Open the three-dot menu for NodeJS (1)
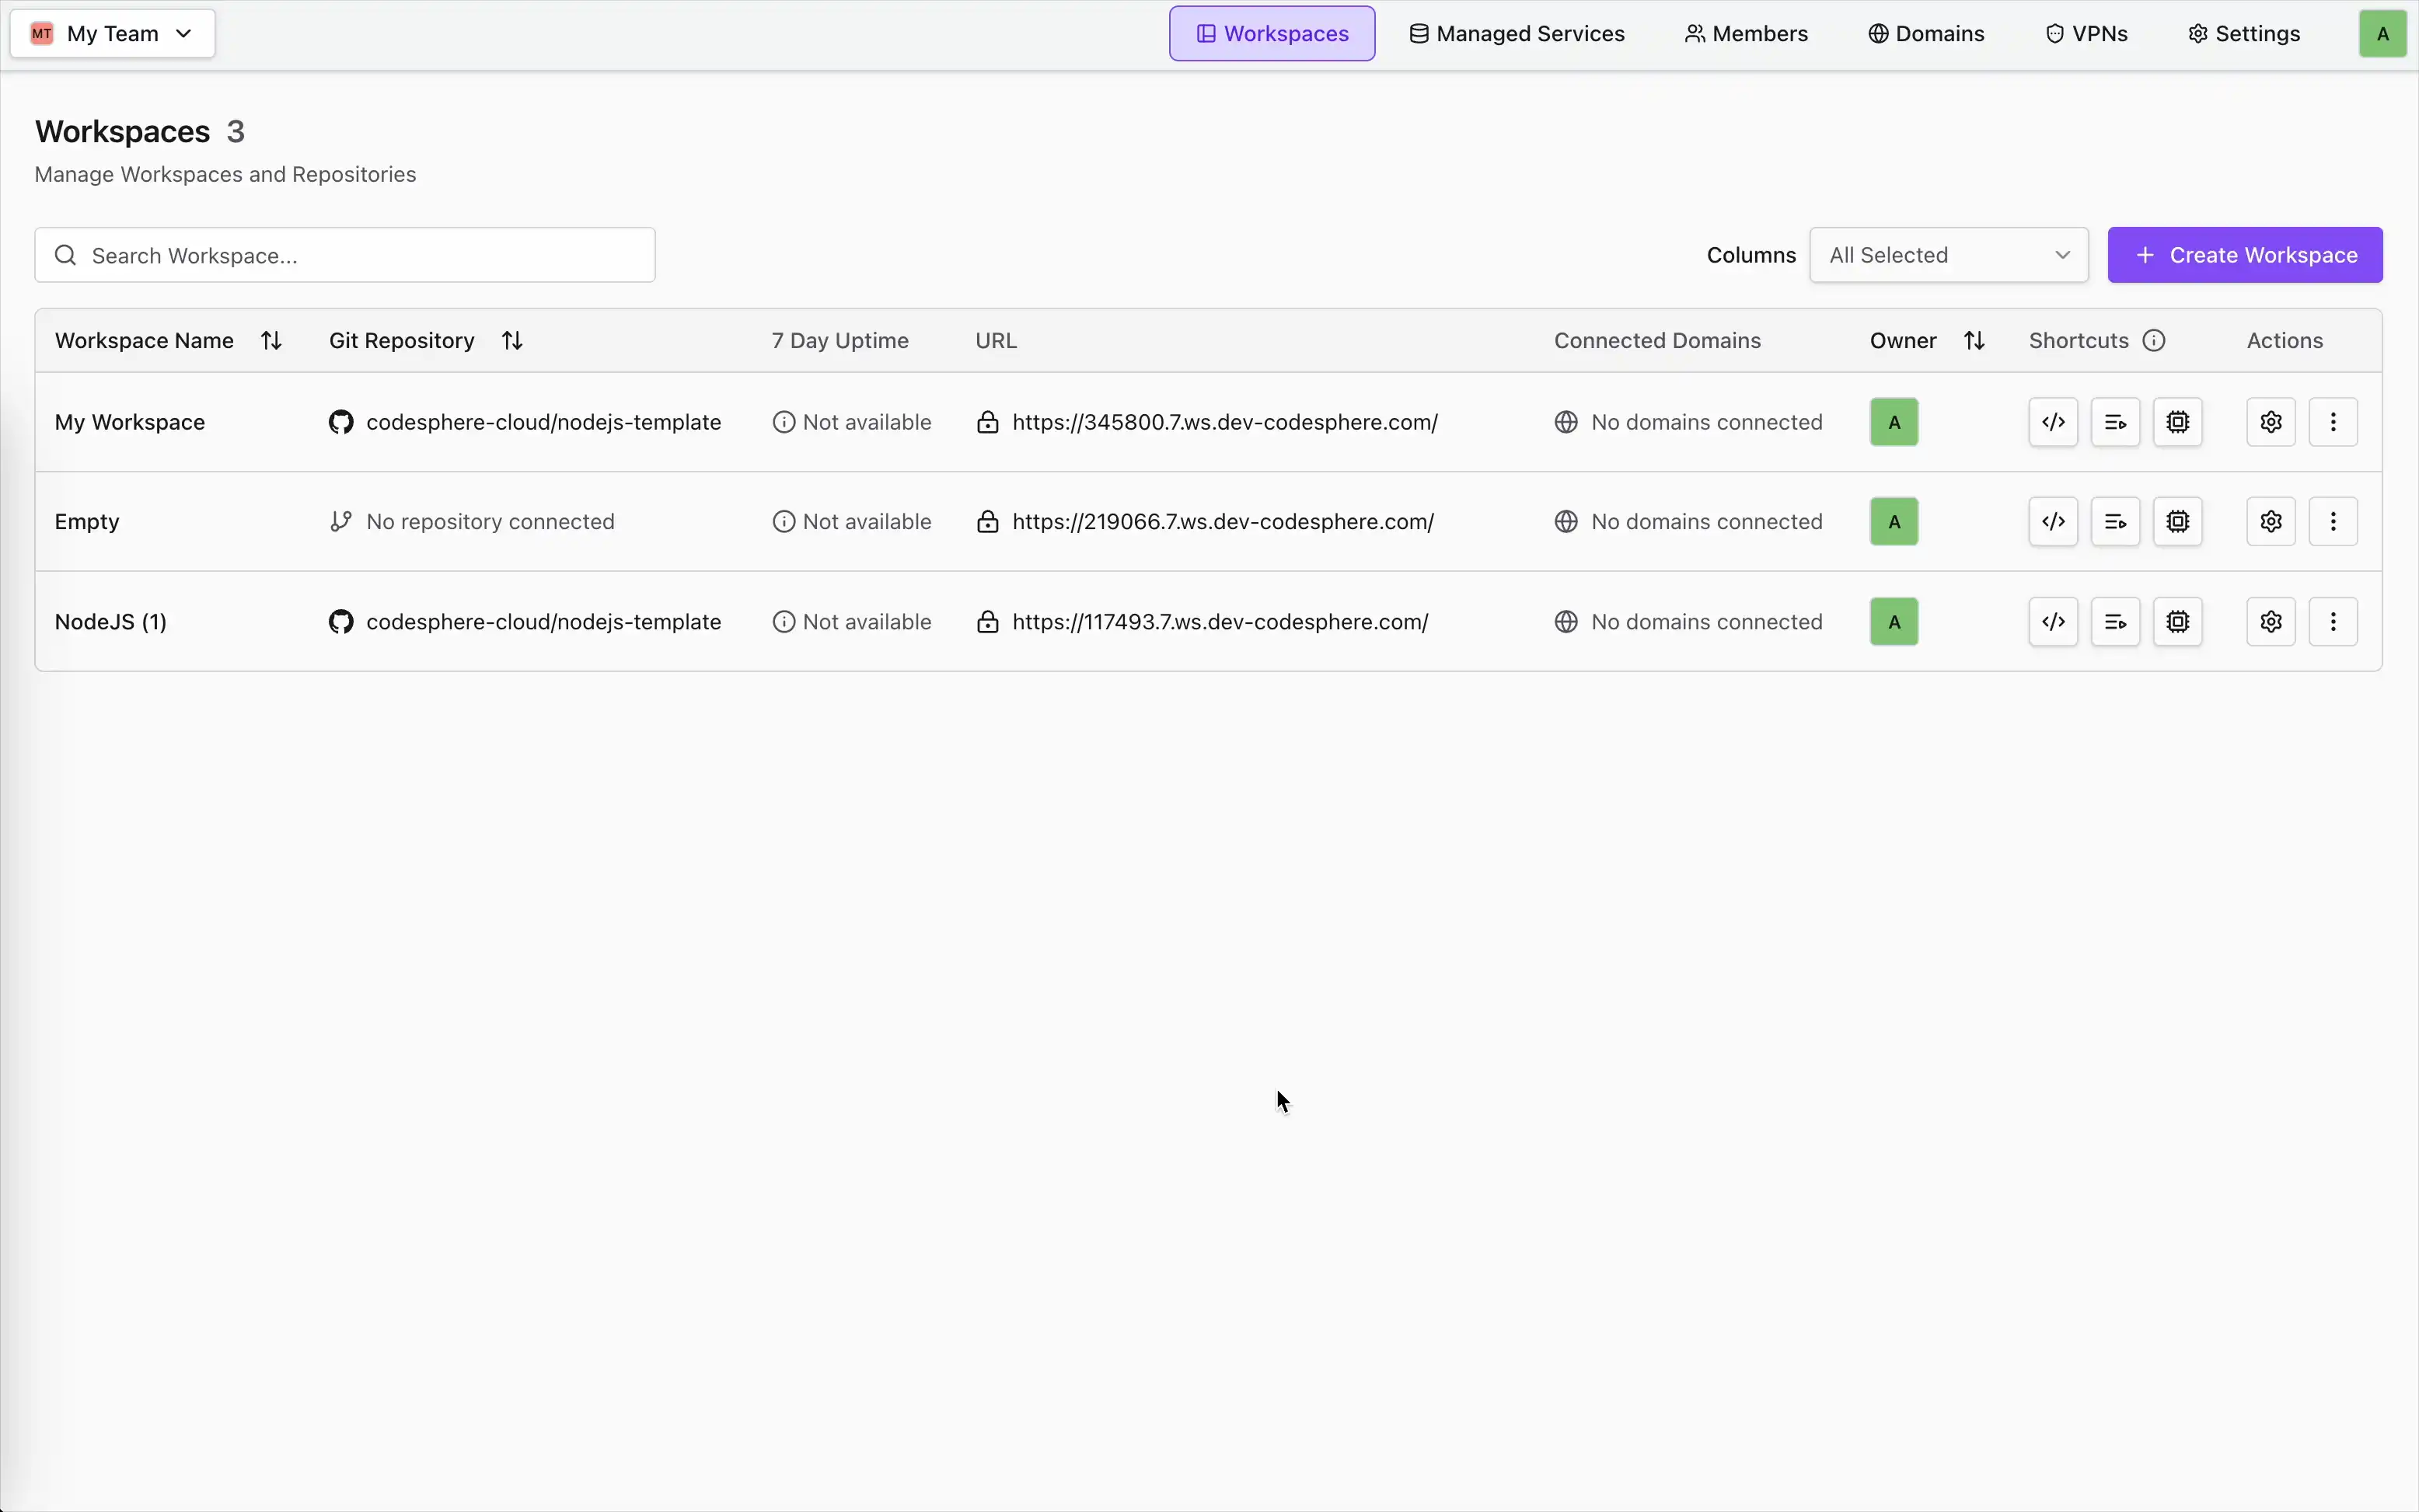The height and width of the screenshot is (1512, 2419). coord(2332,621)
